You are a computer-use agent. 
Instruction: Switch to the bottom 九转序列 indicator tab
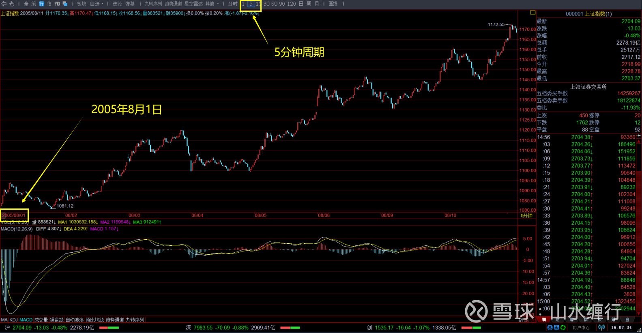click(x=135, y=320)
